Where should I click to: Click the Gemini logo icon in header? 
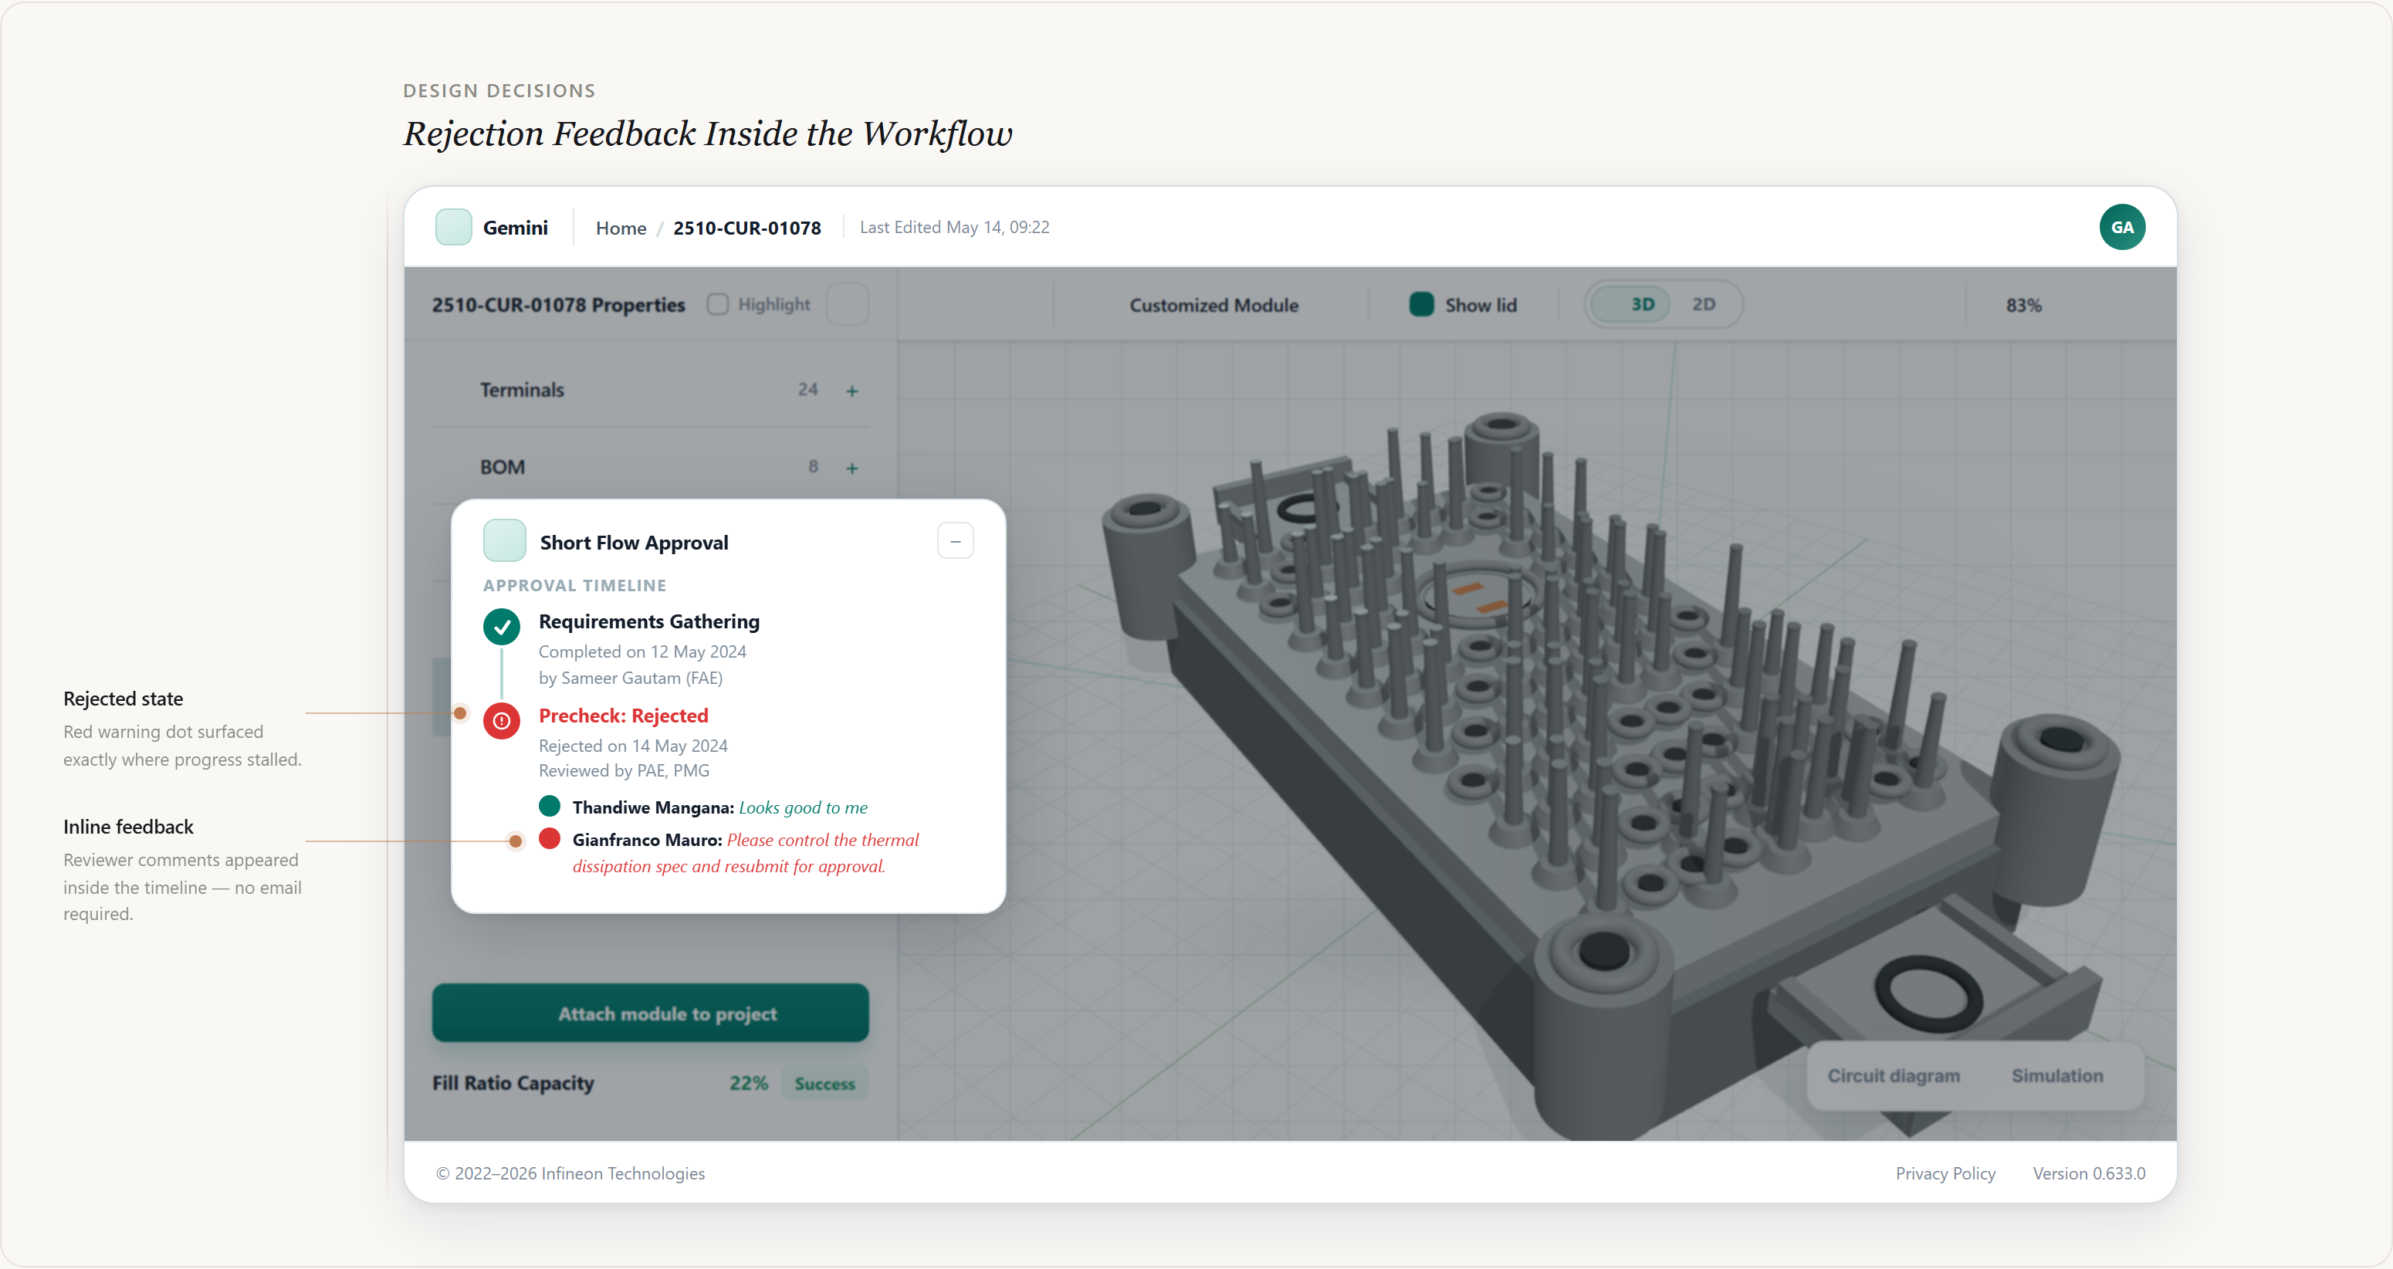[453, 228]
